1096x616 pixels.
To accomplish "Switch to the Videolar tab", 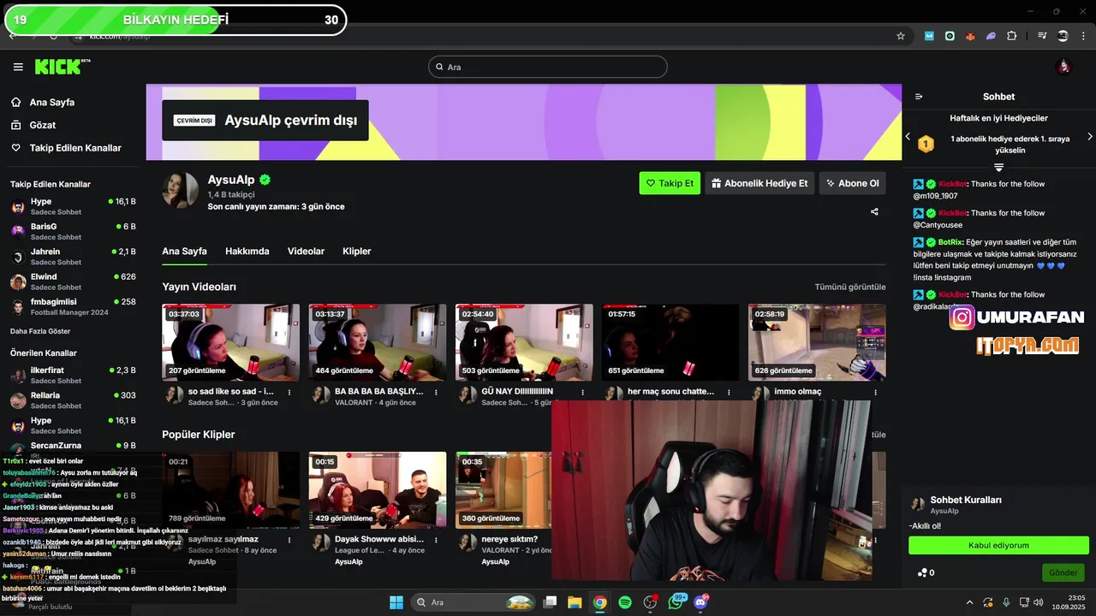I will (306, 251).
